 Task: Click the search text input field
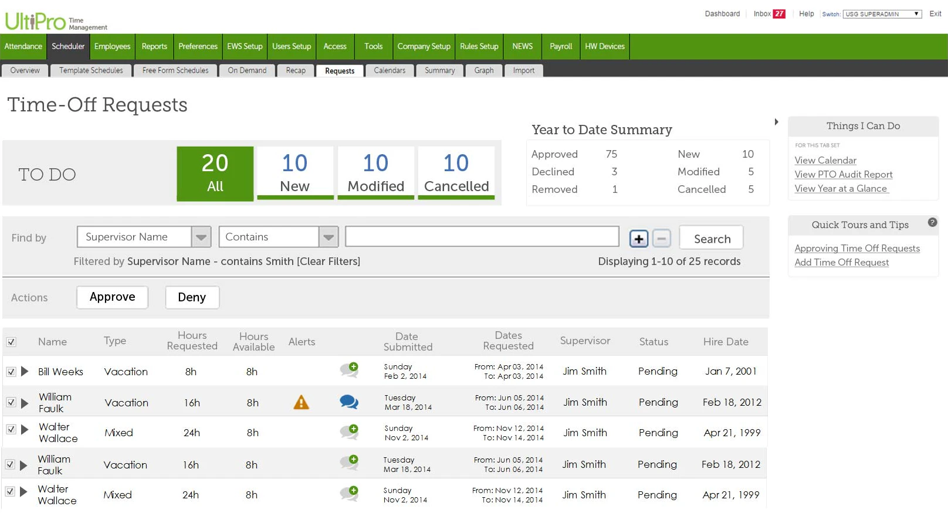click(x=482, y=236)
